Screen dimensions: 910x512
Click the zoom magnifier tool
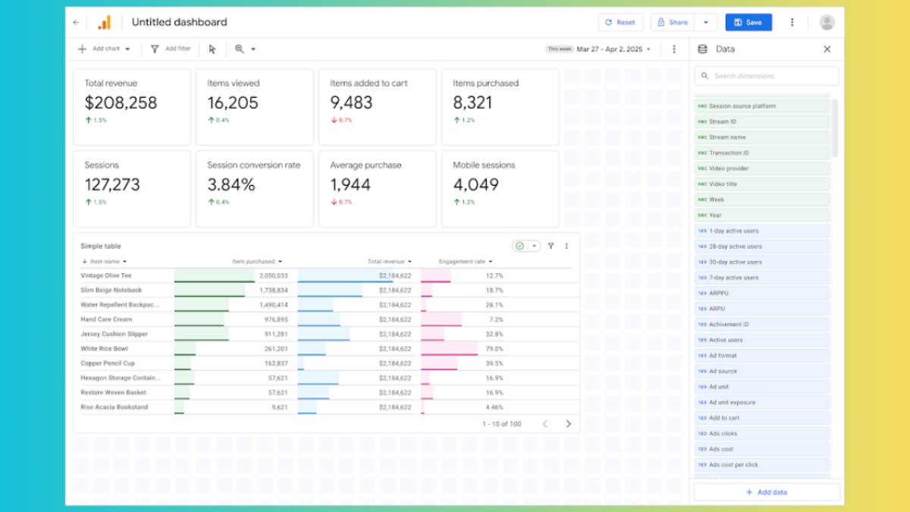pyautogui.click(x=240, y=49)
